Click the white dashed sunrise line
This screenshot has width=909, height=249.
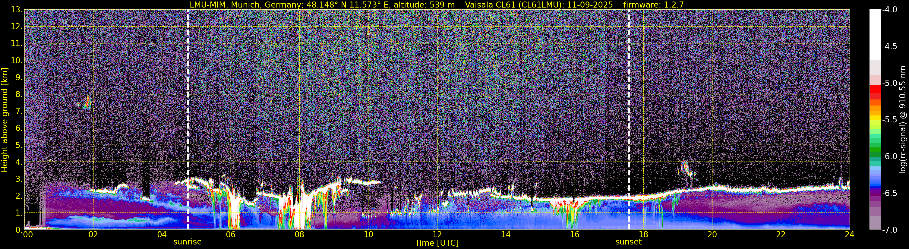(188, 120)
